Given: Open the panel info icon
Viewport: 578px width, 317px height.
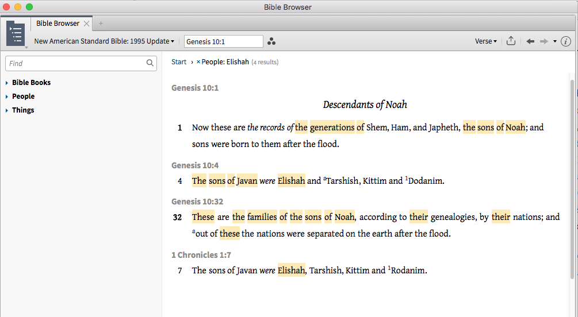Looking at the screenshot, I should pos(565,41).
